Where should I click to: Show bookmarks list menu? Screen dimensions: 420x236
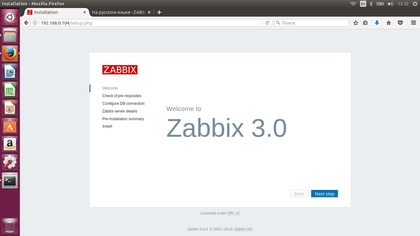pyautogui.click(x=365, y=23)
